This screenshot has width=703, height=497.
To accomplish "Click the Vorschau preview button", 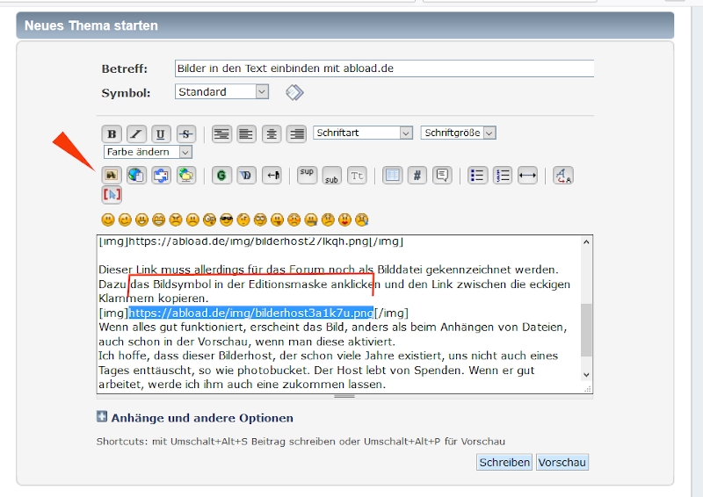I will 562,462.
